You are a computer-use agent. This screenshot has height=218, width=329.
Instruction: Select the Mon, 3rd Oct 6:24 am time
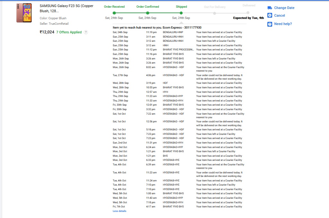coord(151,147)
